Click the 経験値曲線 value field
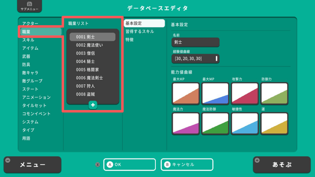The height and width of the screenshot is (177, 315). pos(195,58)
